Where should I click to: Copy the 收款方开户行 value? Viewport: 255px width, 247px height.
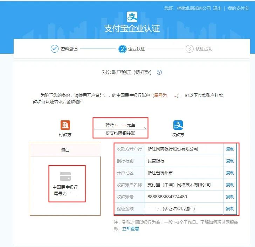click(x=230, y=149)
